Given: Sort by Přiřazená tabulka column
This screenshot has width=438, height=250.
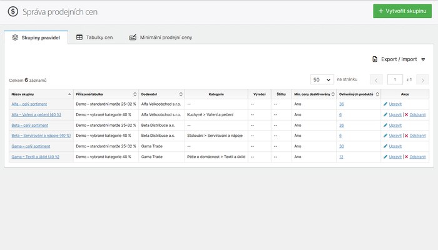Looking at the screenshot, I should point(106,94).
